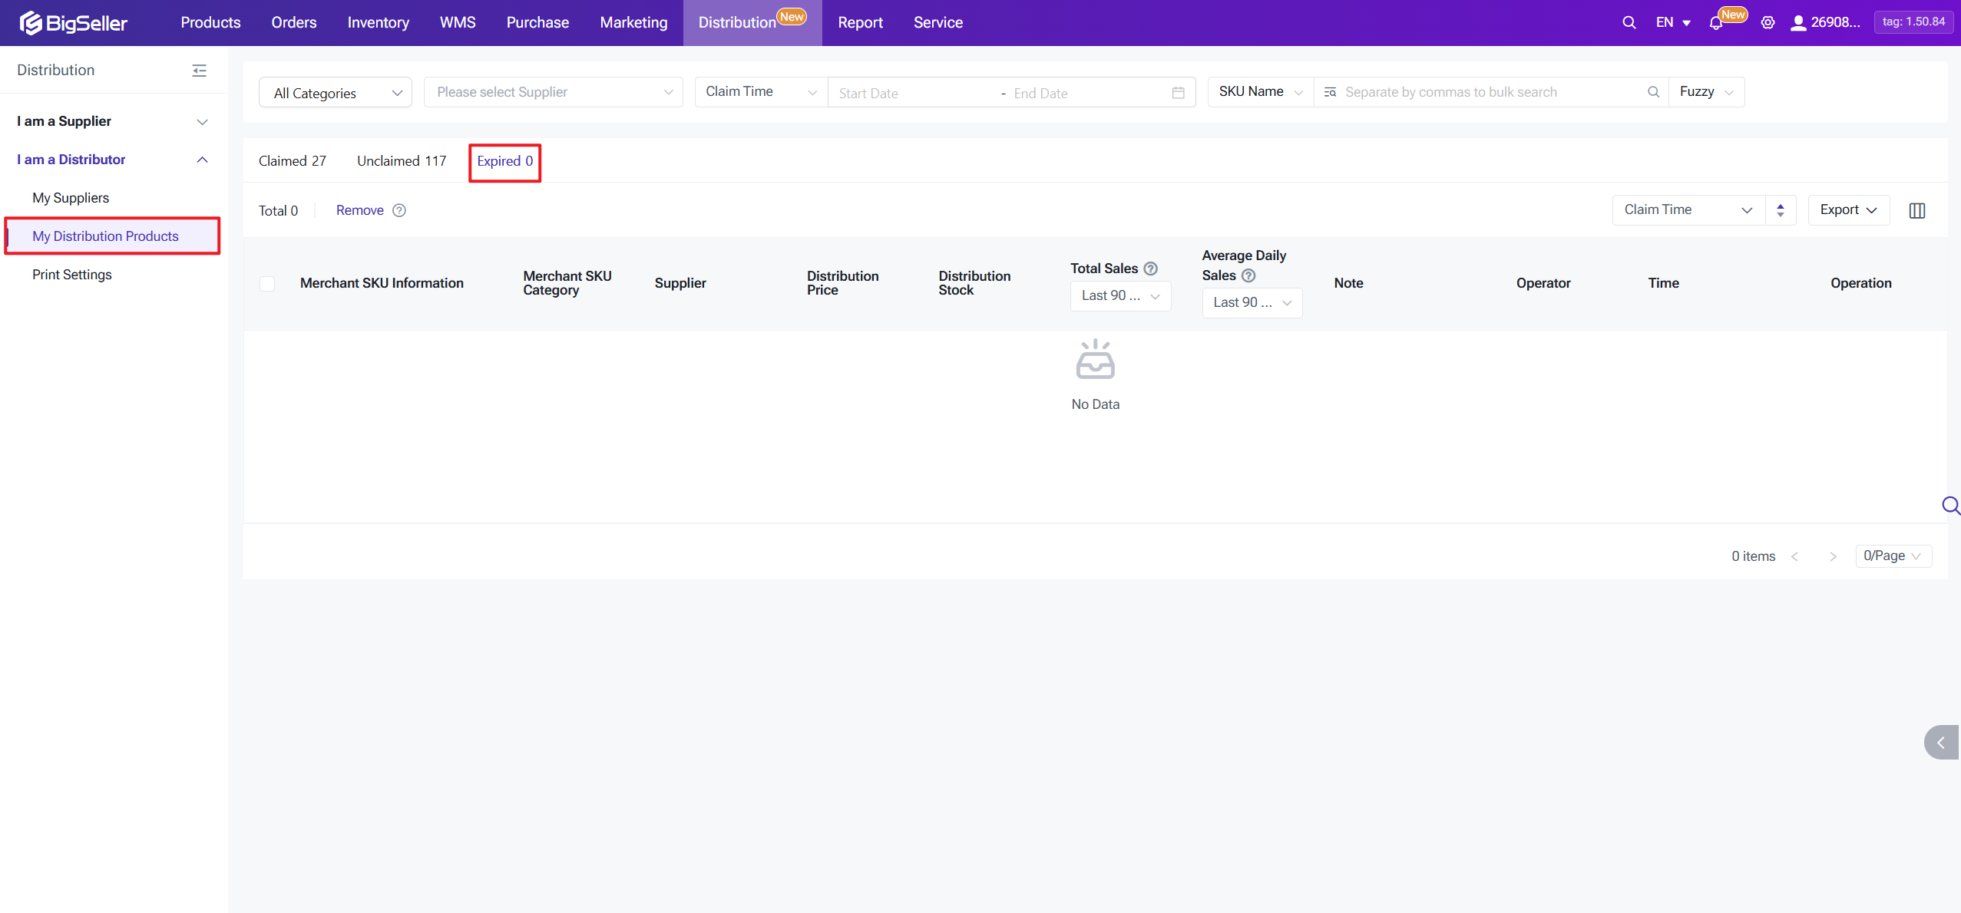Click the Remove help question icon

pos(399,210)
